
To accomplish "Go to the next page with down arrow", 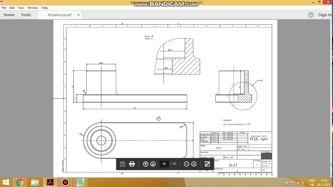I will (153, 164).
